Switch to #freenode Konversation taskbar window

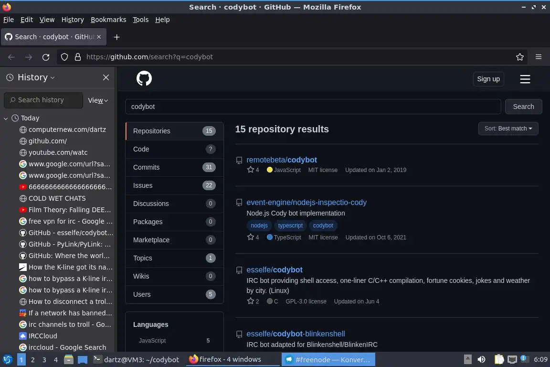[x=328, y=359]
